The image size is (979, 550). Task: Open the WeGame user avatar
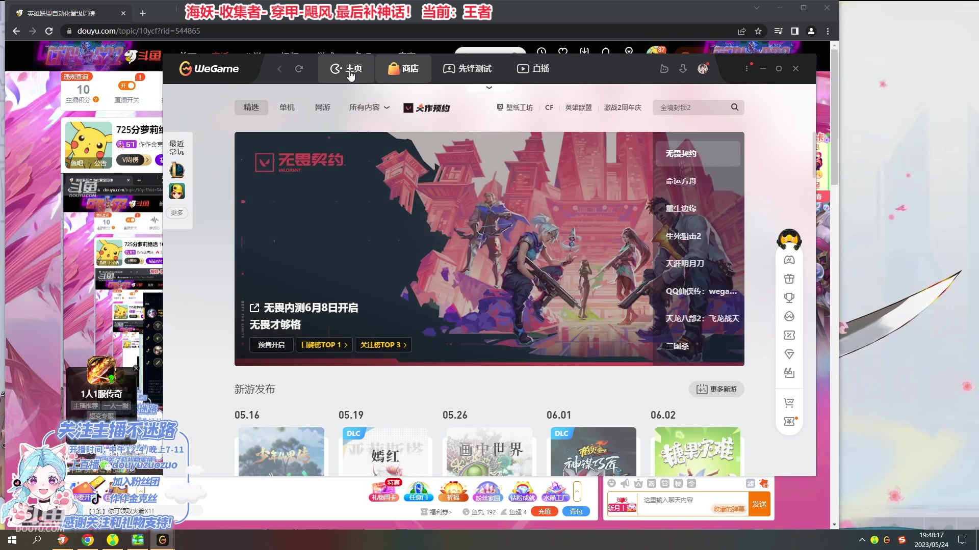click(703, 69)
